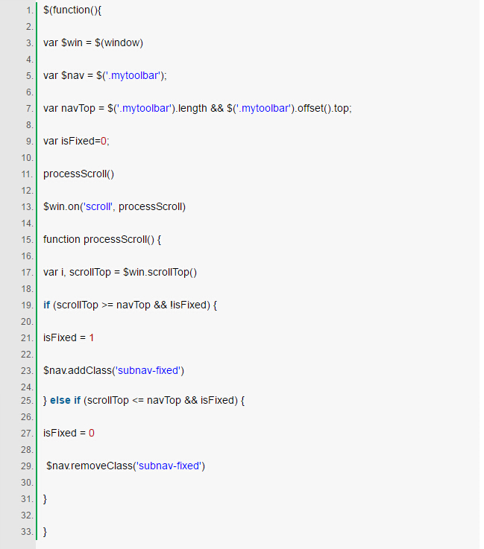The image size is (484, 549).
Task: Click the red 1 value on line 21
Action: pos(92,338)
